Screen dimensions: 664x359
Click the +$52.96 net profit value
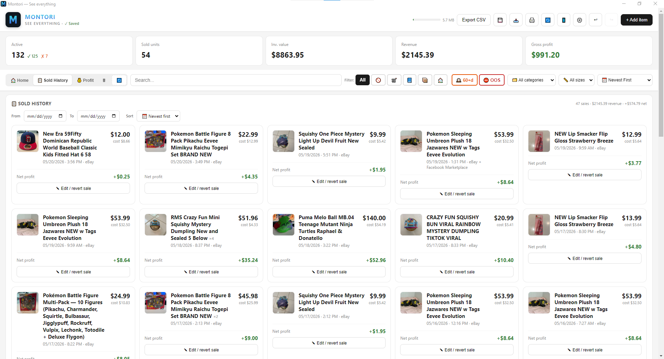click(376, 260)
